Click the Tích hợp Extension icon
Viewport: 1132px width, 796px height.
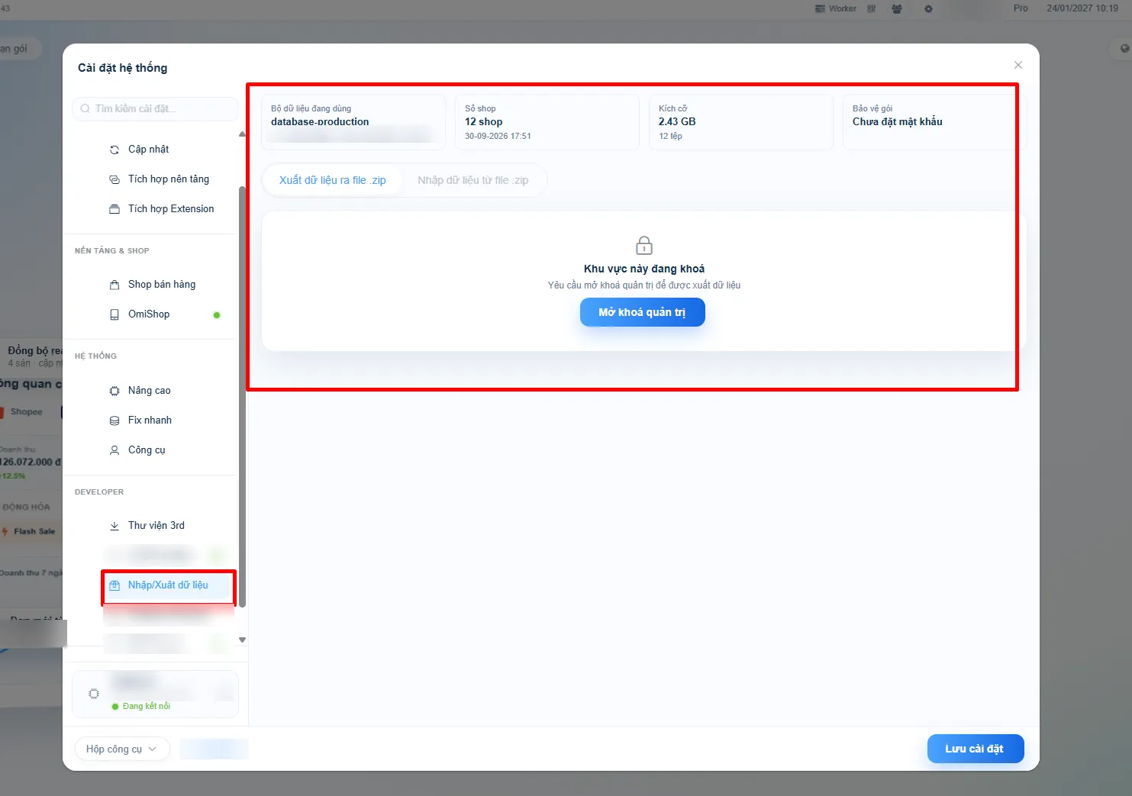click(114, 209)
